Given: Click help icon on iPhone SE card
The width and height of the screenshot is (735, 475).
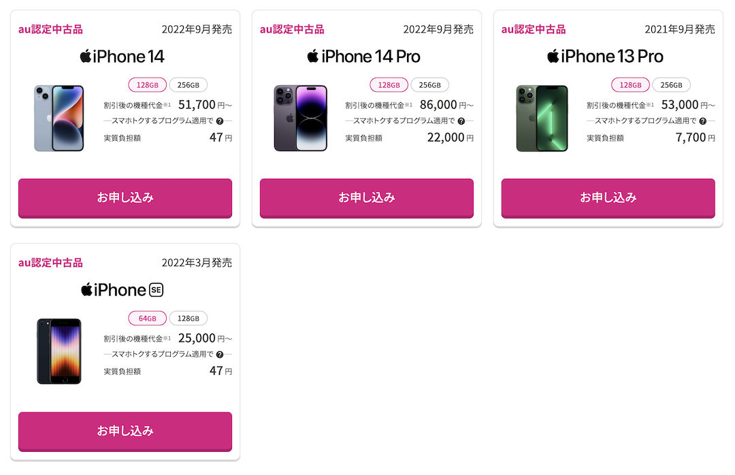Looking at the screenshot, I should click(220, 355).
